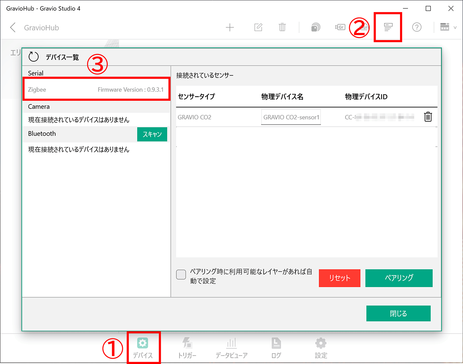Viewport: 463px width, 364px height.
Task: Click the センサータイプ column header
Action: [196, 97]
